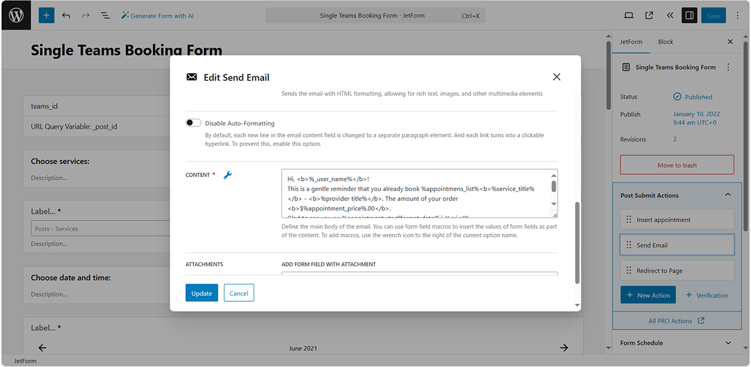Click the Choose date and time: label
The width and height of the screenshot is (751, 367).
pos(71,277)
